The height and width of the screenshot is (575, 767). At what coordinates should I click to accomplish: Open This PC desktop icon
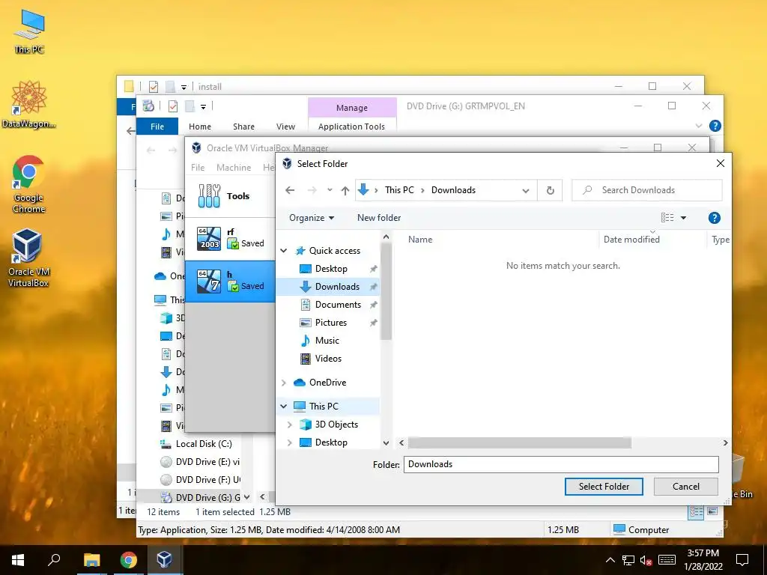pyautogui.click(x=29, y=31)
